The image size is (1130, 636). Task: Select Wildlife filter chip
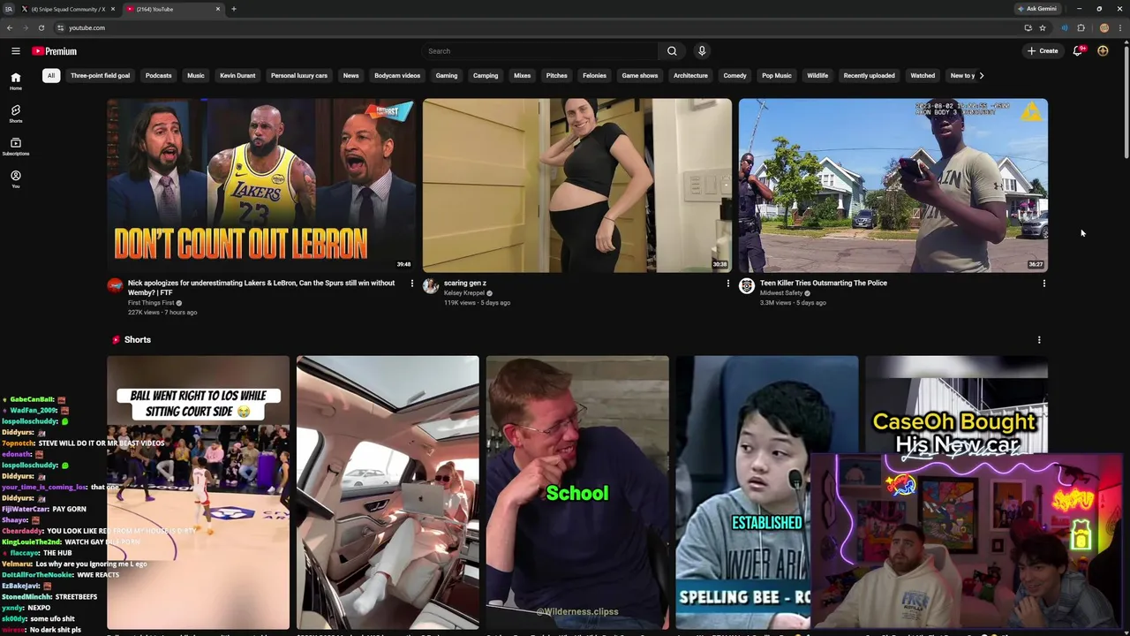coord(817,76)
